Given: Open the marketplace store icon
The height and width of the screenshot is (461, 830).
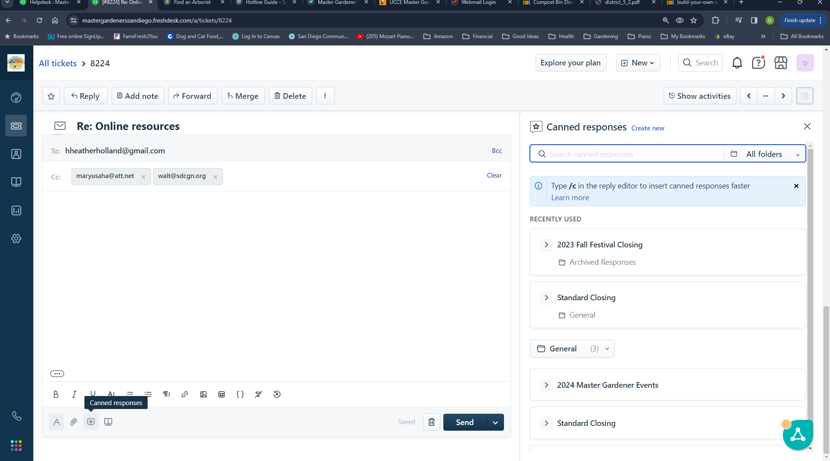Looking at the screenshot, I should pyautogui.click(x=781, y=63).
